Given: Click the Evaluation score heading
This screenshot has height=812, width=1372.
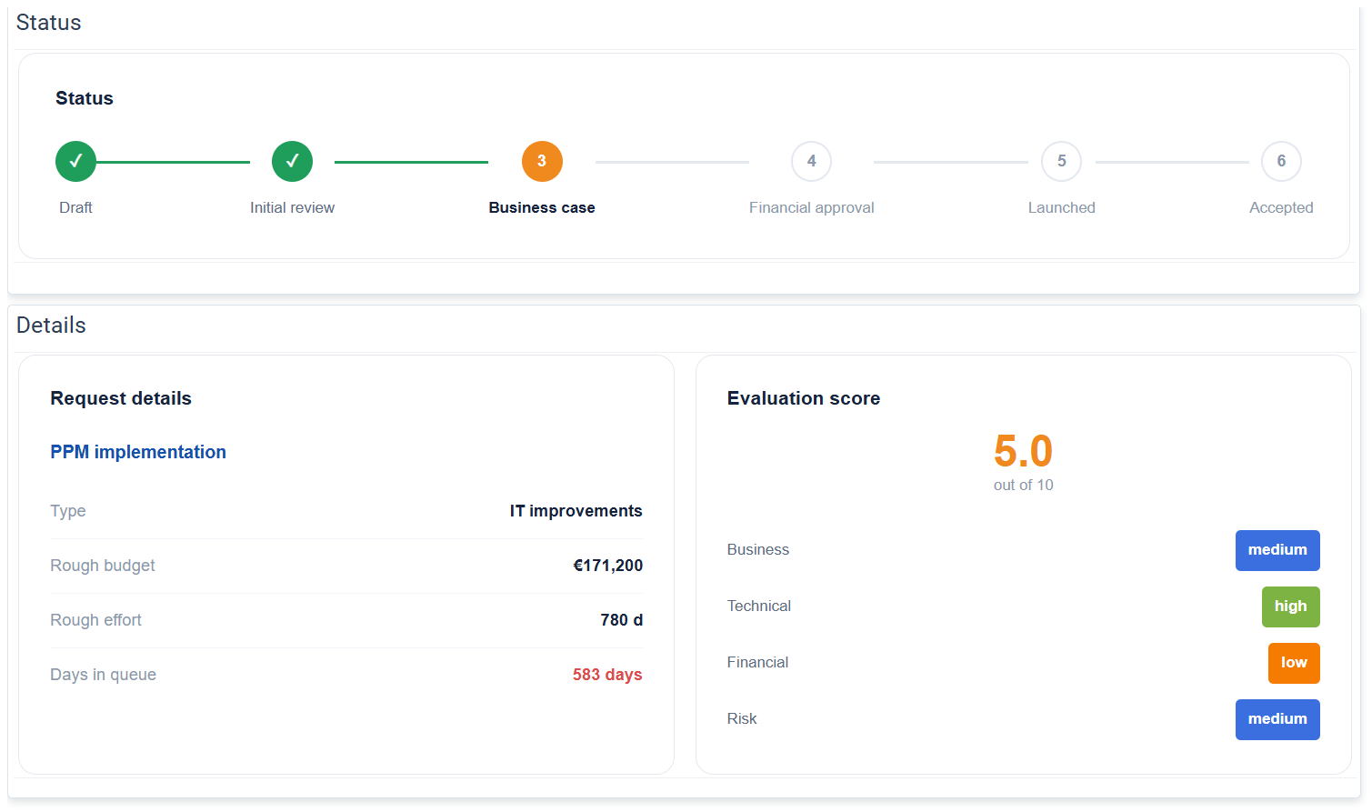Looking at the screenshot, I should pyautogui.click(x=804, y=398).
